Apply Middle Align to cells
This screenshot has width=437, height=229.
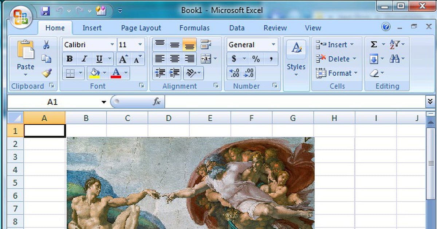[175, 44]
